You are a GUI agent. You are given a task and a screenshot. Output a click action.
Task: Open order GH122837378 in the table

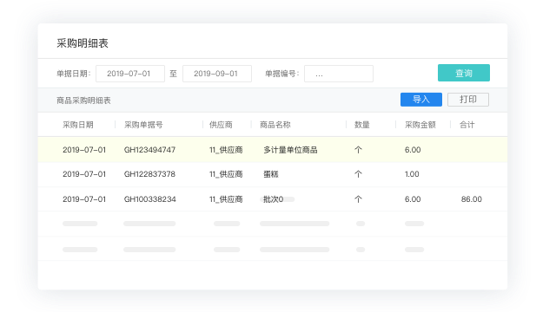[149, 174]
